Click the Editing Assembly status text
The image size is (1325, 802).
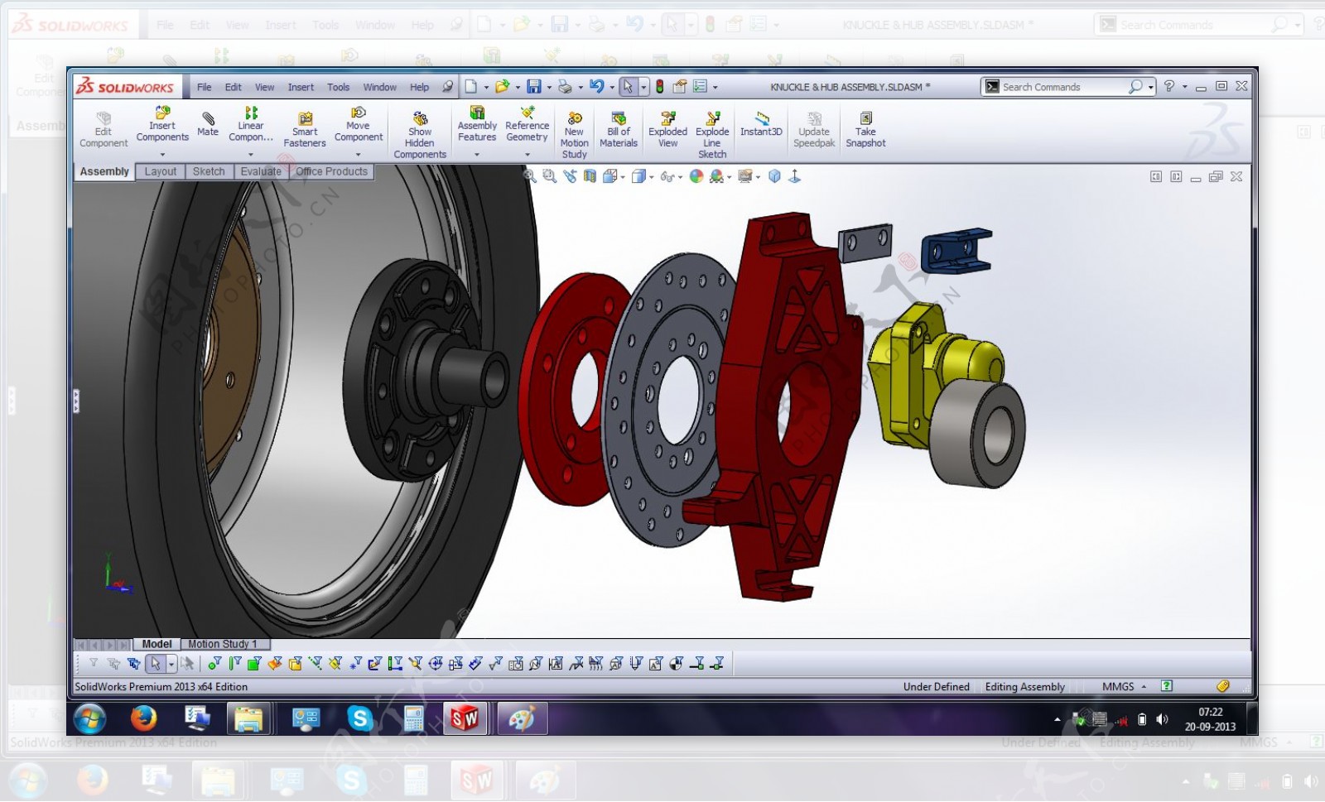pyautogui.click(x=1024, y=687)
